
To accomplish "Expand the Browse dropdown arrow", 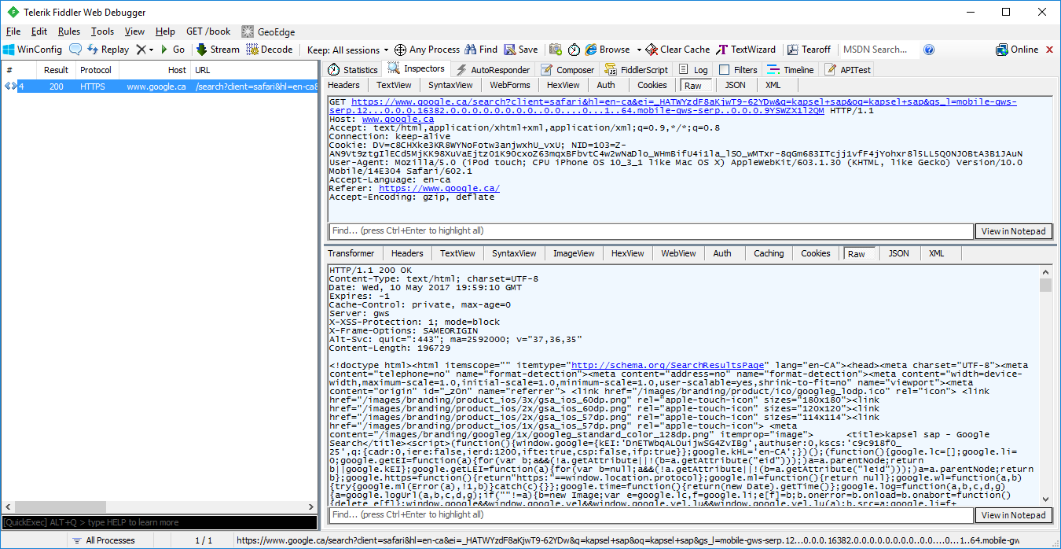I will (640, 49).
